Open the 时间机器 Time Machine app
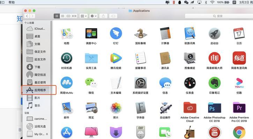The width and height of the screenshot is (253, 139). [66, 58]
